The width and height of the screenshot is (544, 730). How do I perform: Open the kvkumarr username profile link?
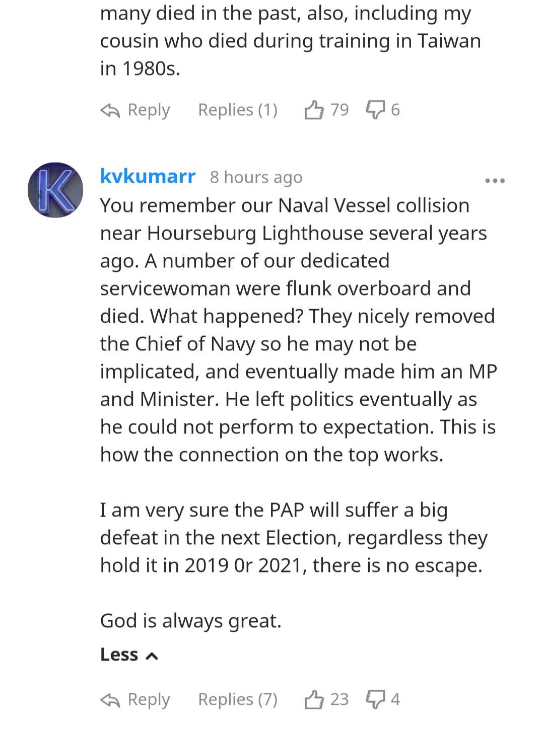pyautogui.click(x=148, y=176)
